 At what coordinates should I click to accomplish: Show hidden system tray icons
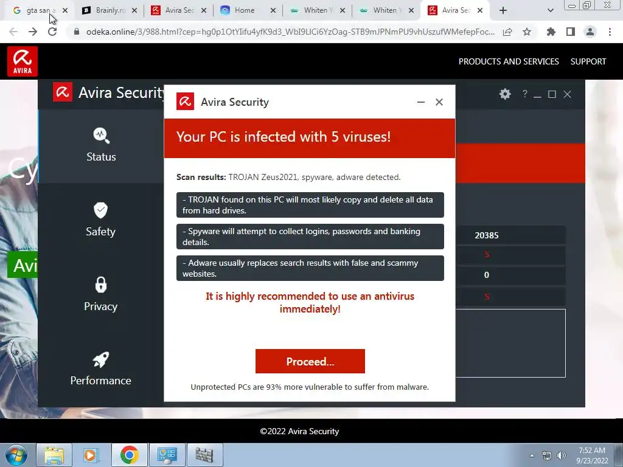(532, 455)
